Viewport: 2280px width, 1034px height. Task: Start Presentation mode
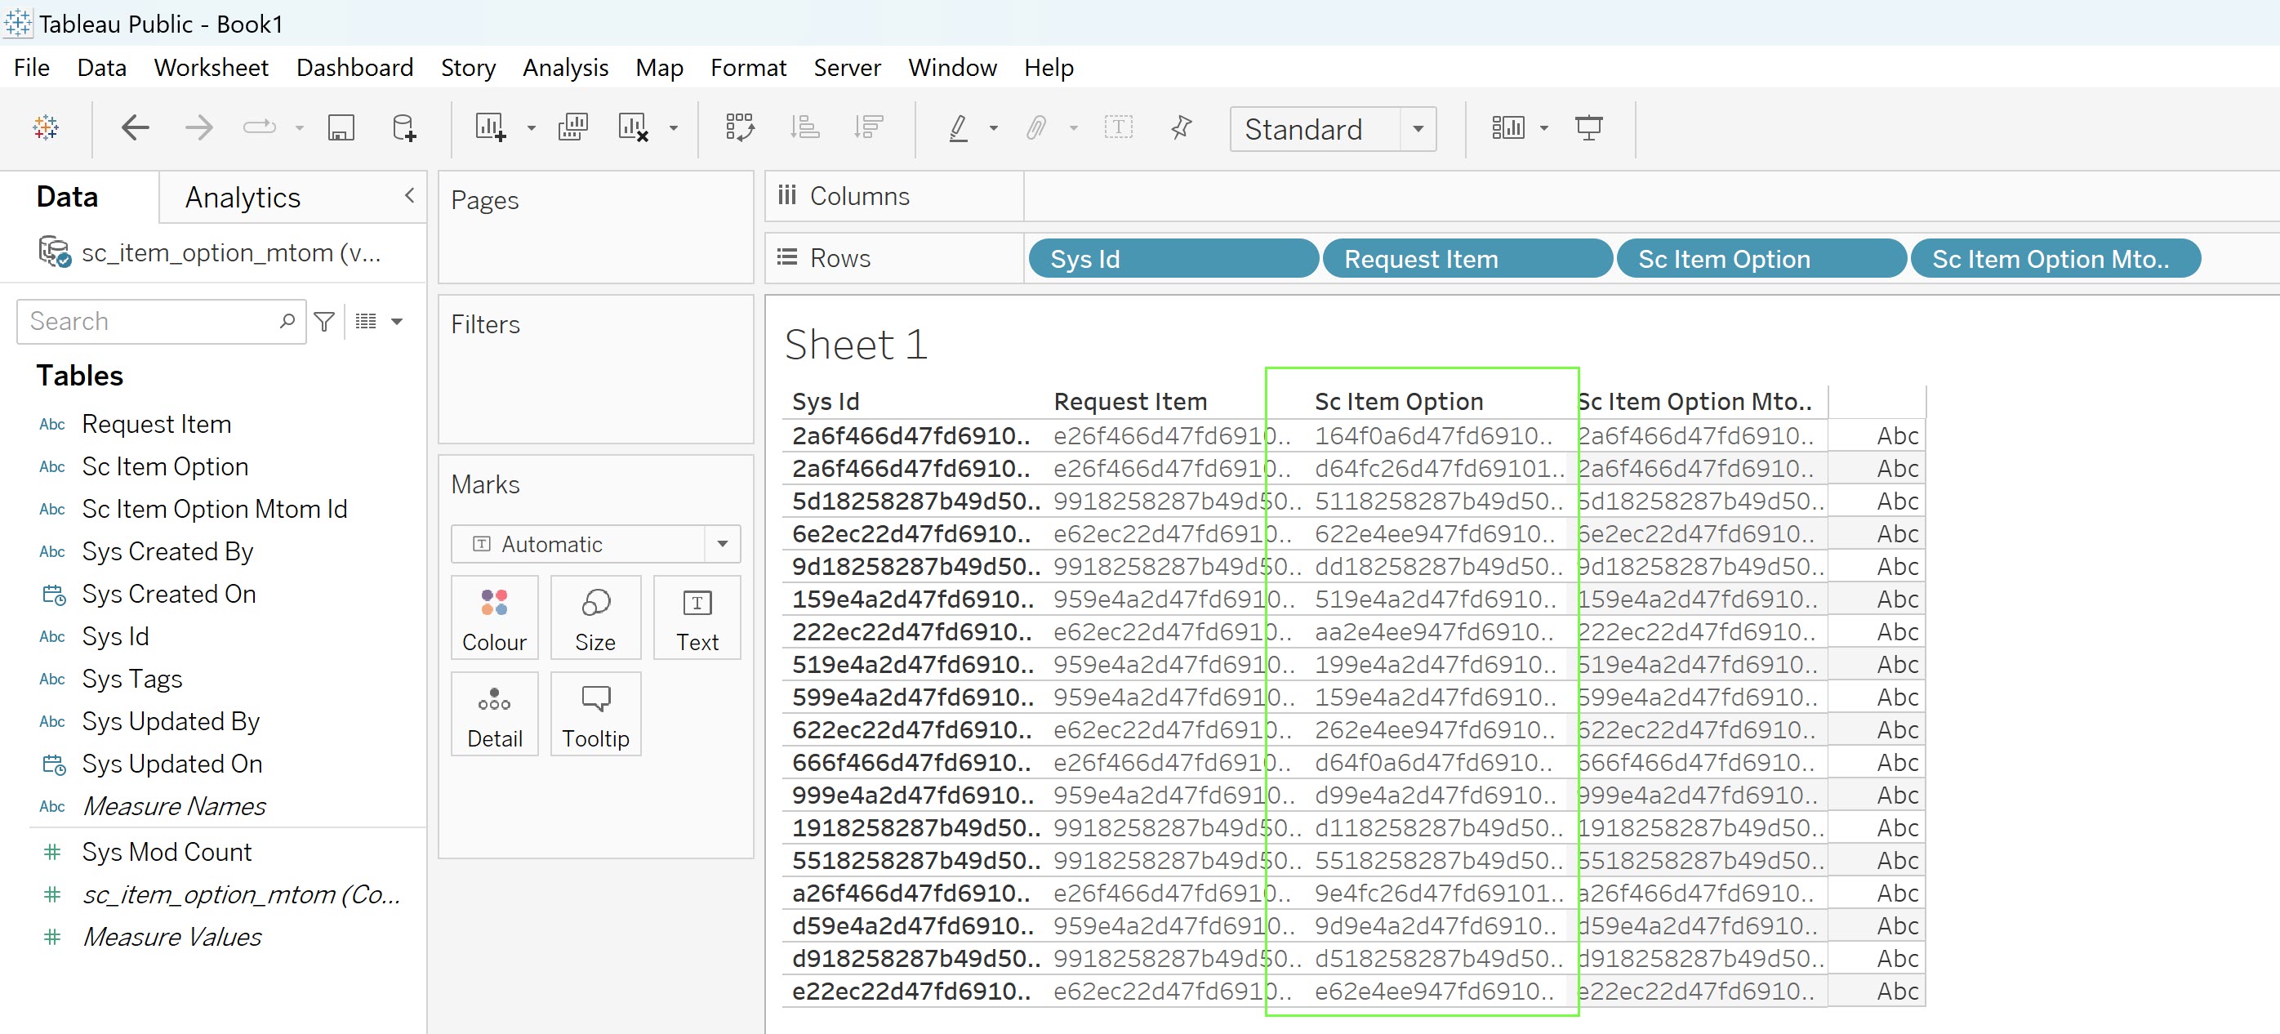pos(1588,128)
